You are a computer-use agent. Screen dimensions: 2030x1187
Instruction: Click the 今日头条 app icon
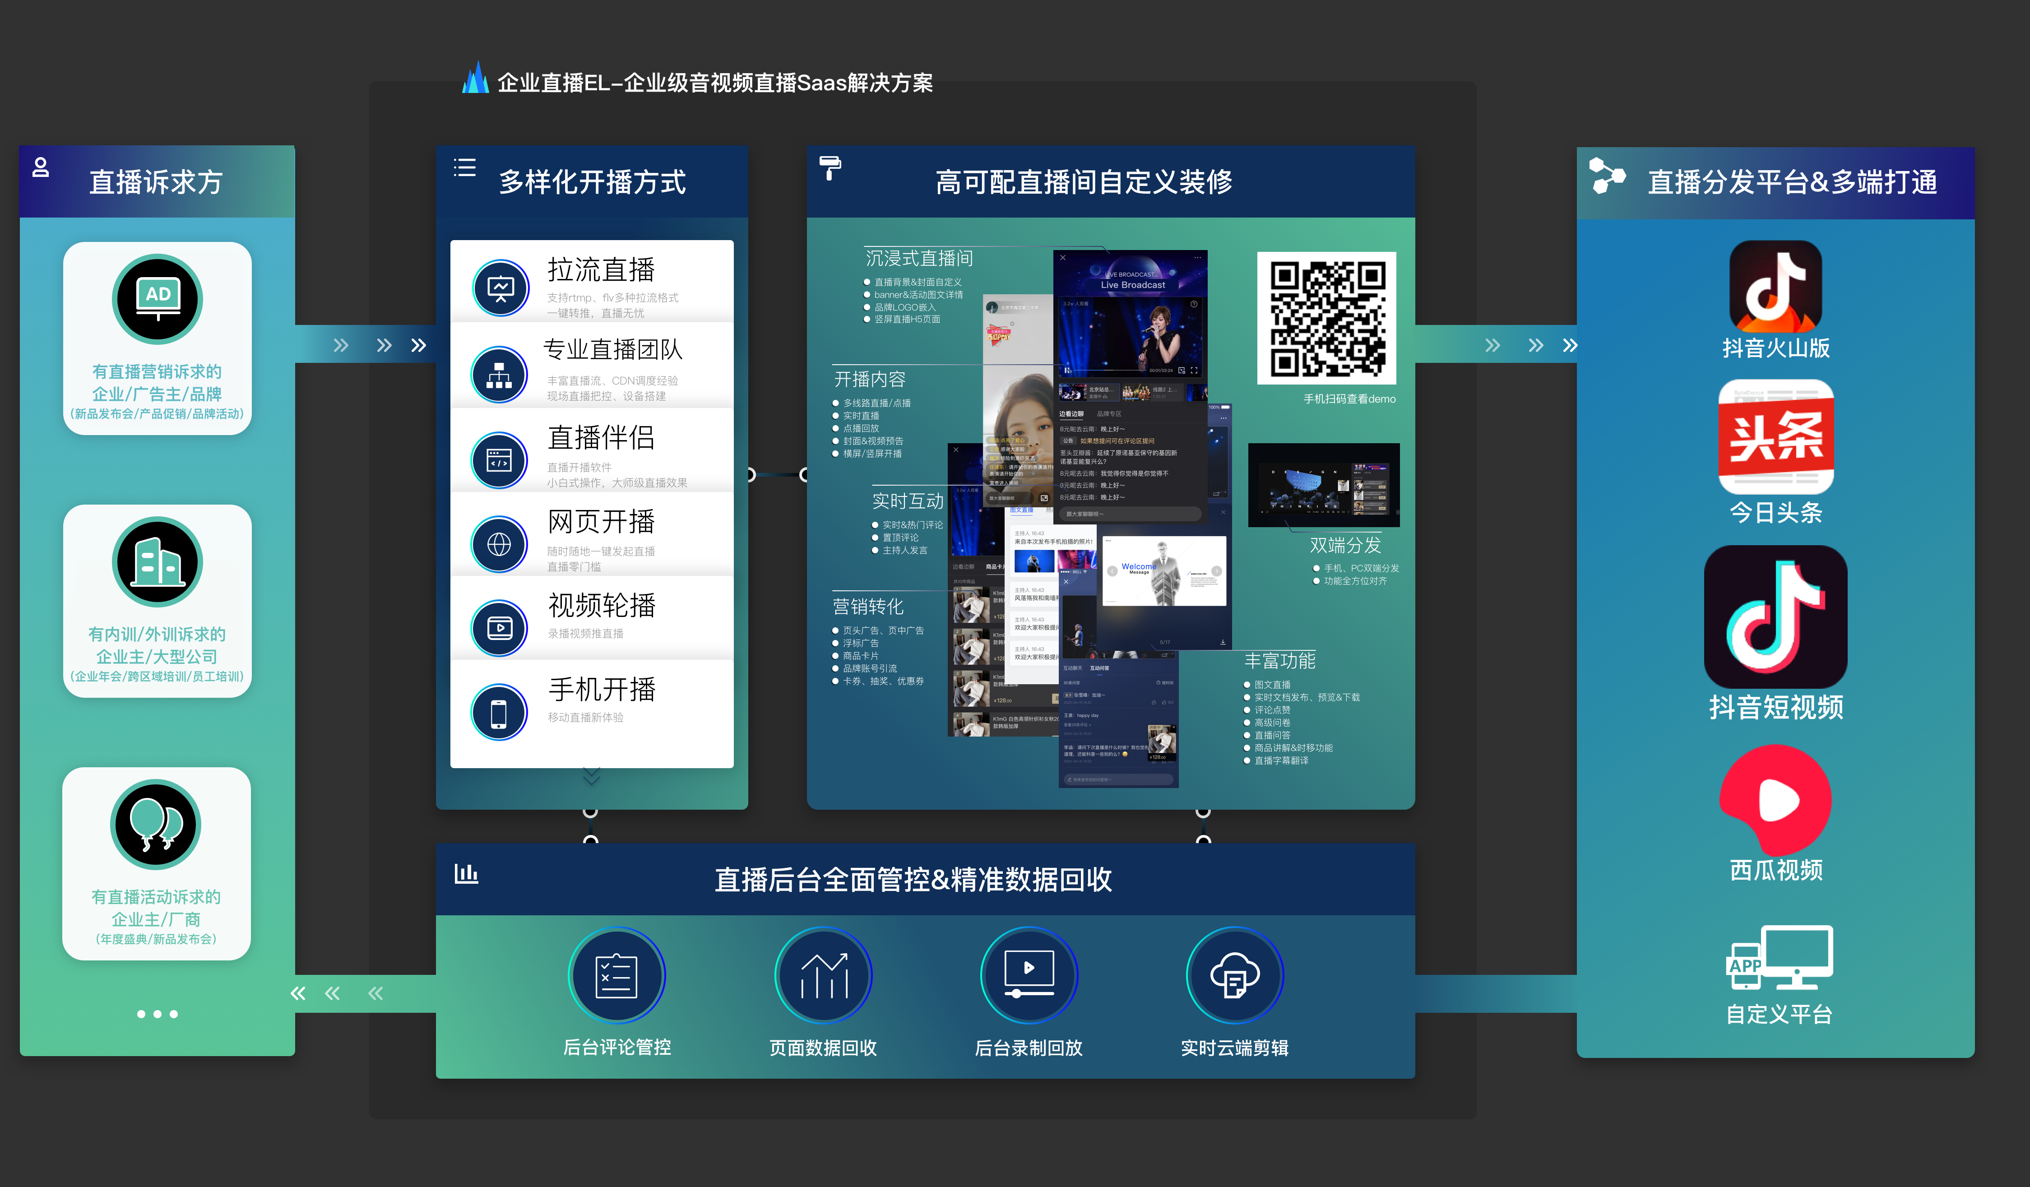(x=1776, y=437)
